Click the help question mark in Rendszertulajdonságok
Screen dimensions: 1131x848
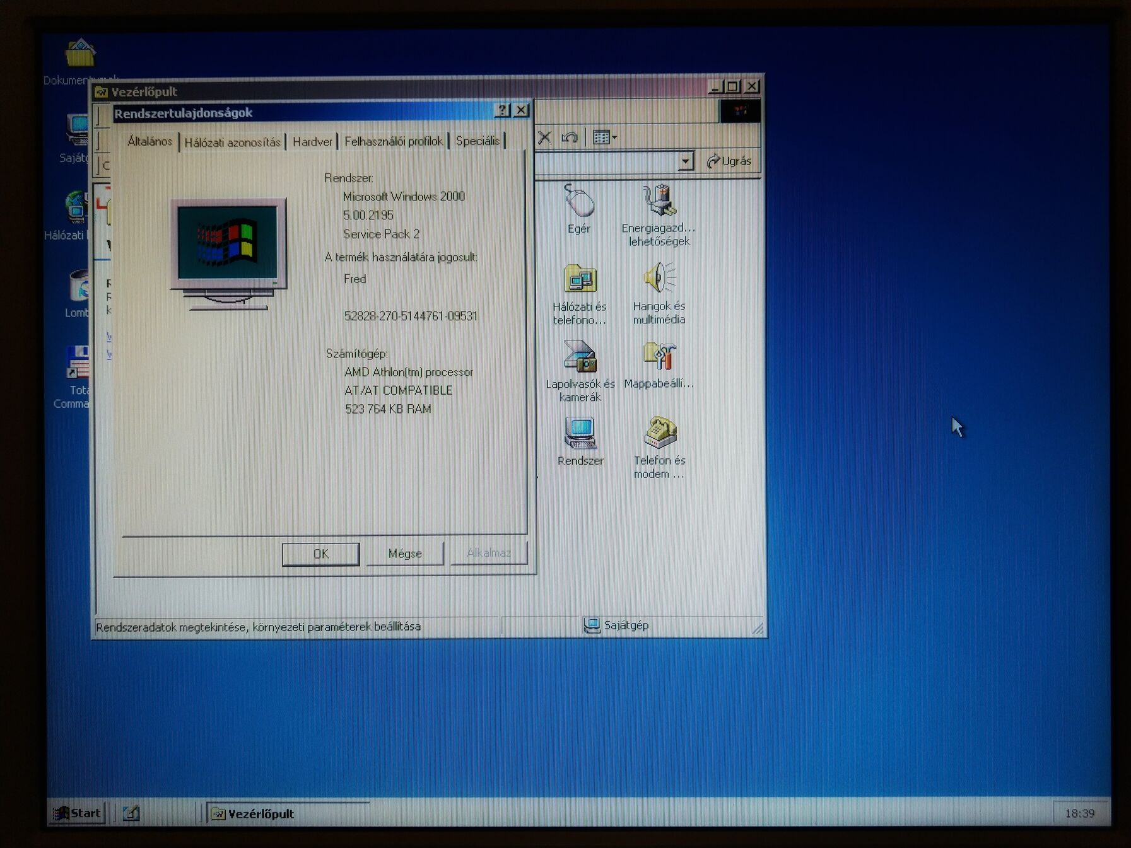tap(503, 110)
